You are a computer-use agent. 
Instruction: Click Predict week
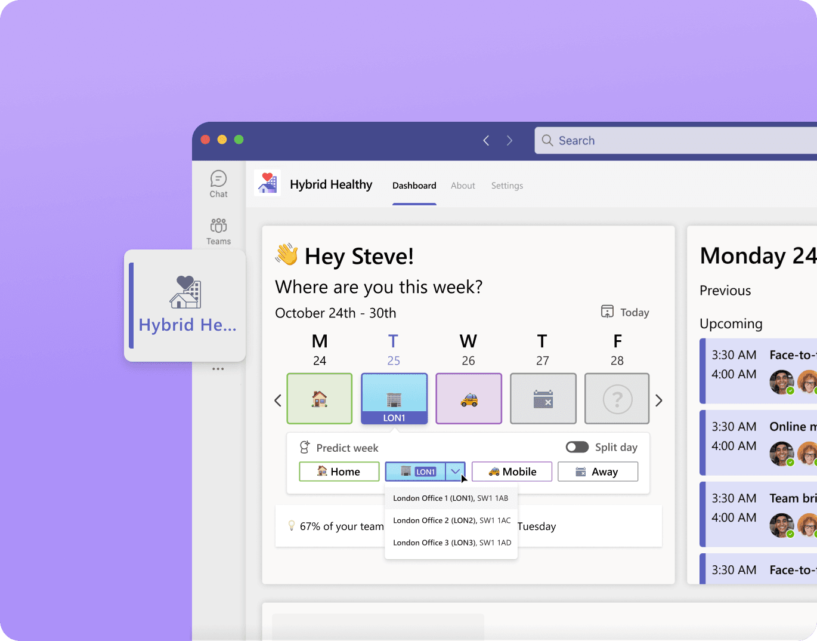tap(339, 448)
